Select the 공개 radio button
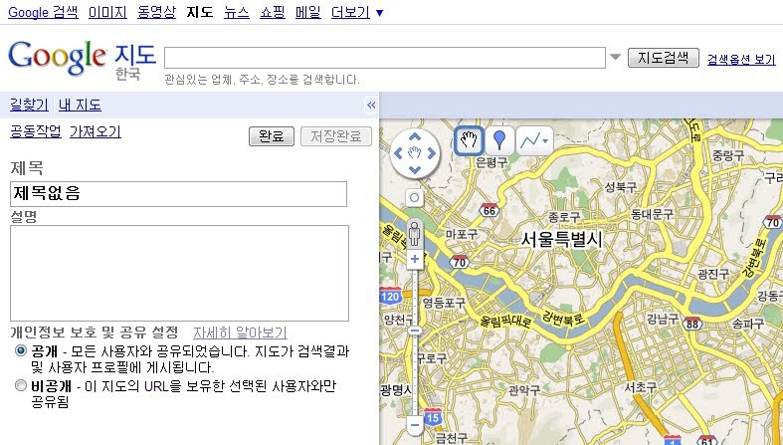This screenshot has height=445, width=783. tap(21, 350)
